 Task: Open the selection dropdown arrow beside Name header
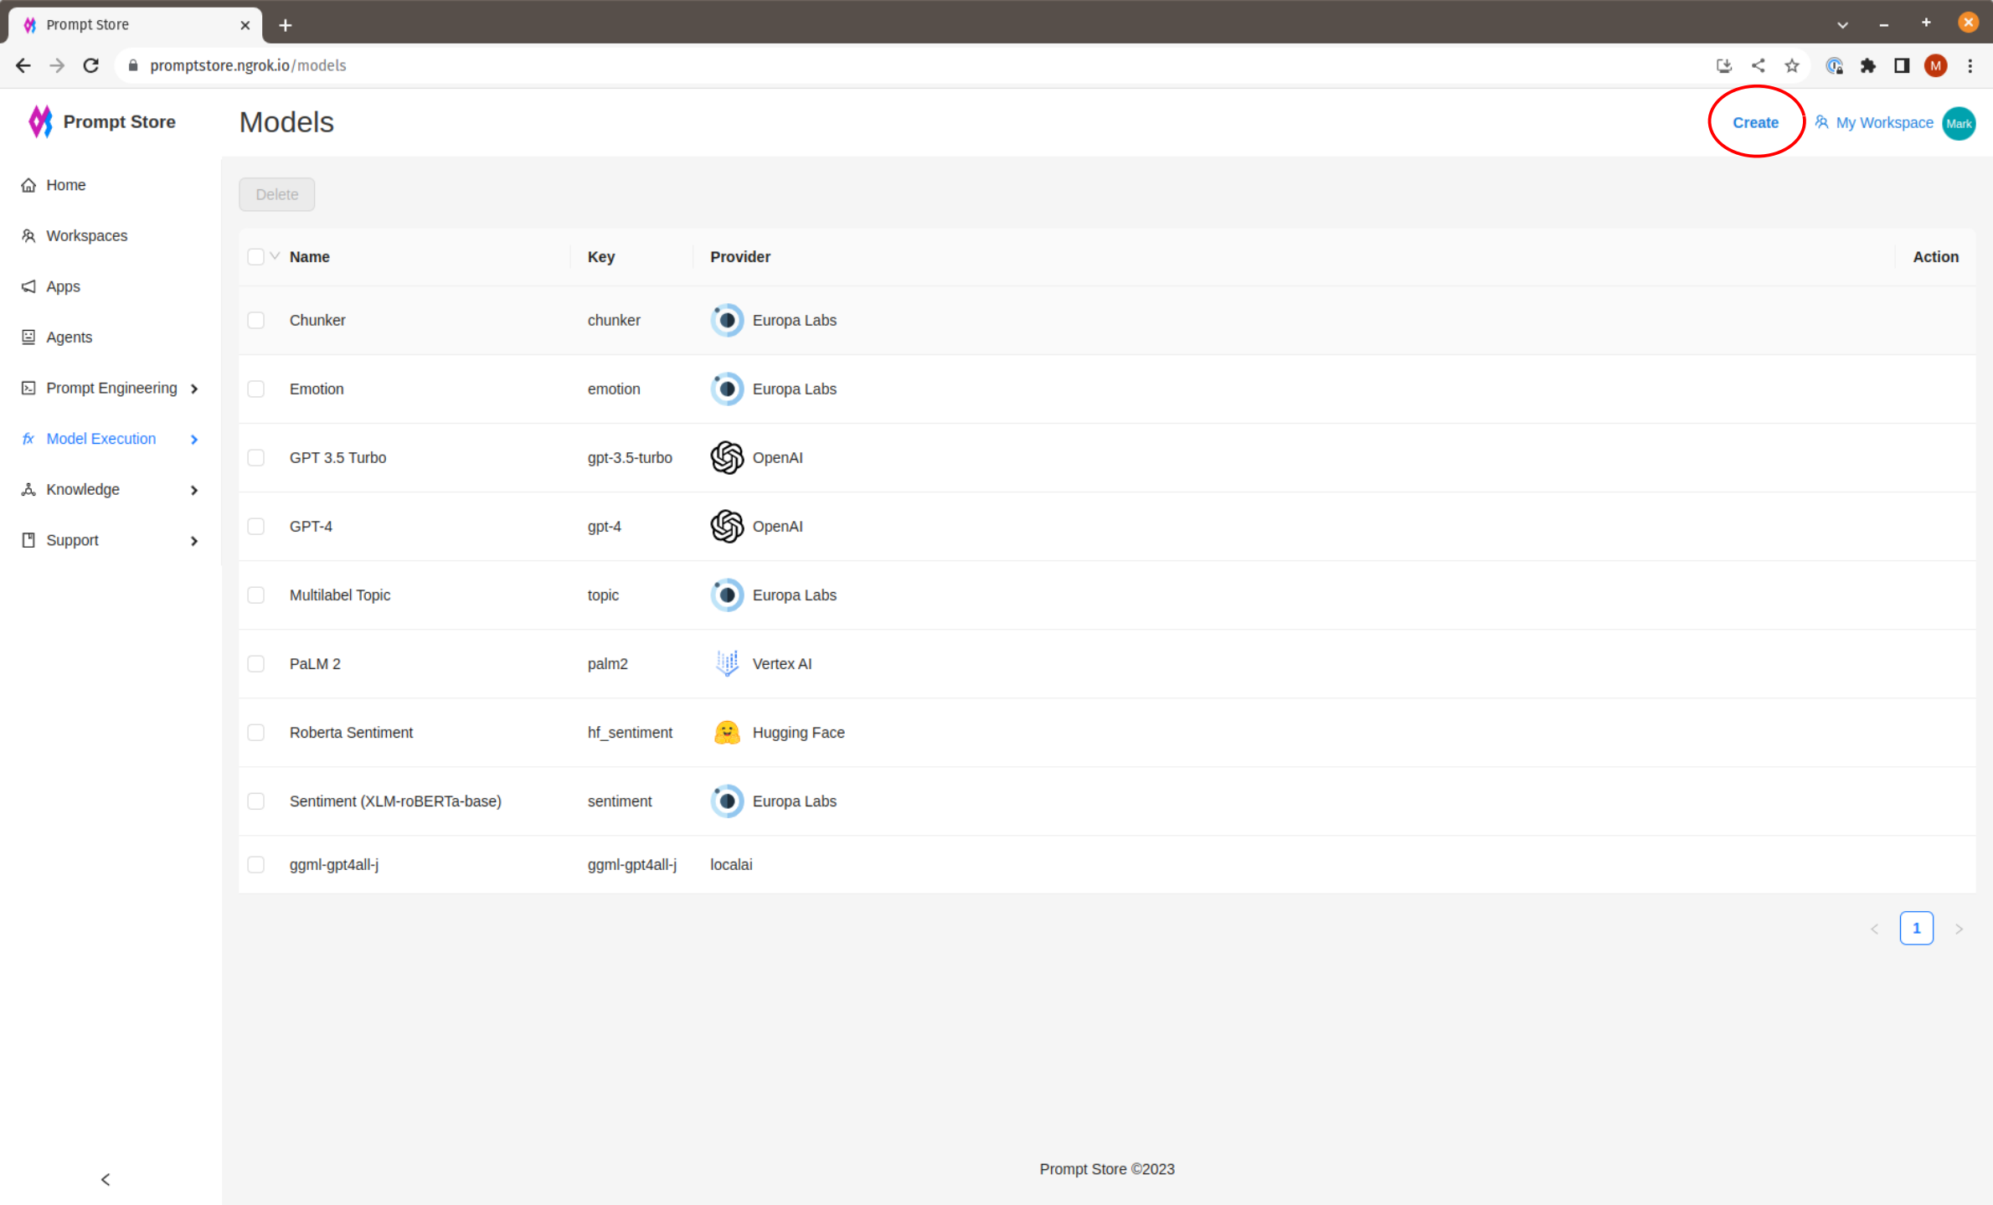[x=275, y=256]
